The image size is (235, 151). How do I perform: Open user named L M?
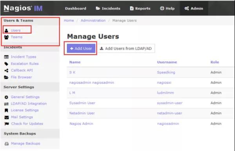coord(72,93)
